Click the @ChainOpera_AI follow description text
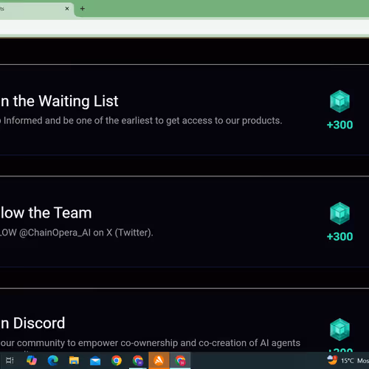Viewport: 369px width, 369px height. pyautogui.click(x=77, y=232)
